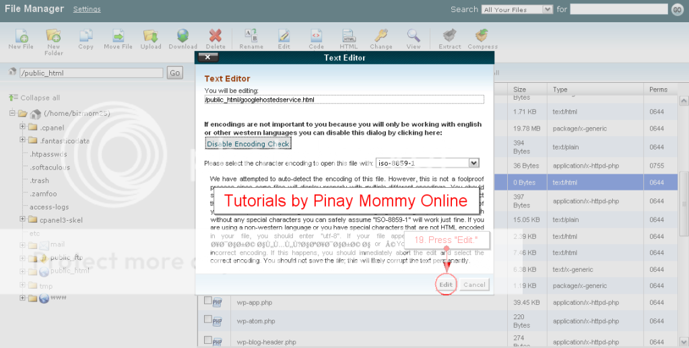This screenshot has height=348, width=689.
Task: Check the box next to wp-atom.php
Action: pos(208,320)
